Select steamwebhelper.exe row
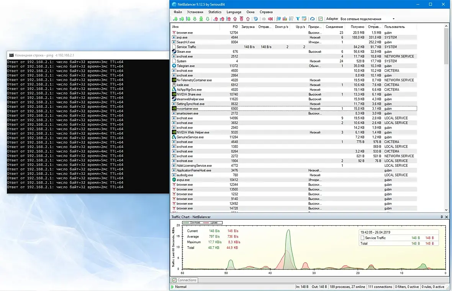452x291 pixels. click(294, 99)
